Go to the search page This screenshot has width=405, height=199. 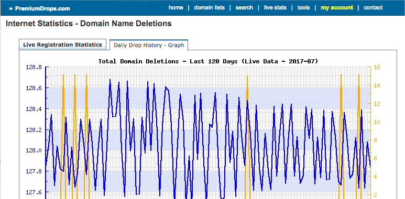click(x=244, y=7)
